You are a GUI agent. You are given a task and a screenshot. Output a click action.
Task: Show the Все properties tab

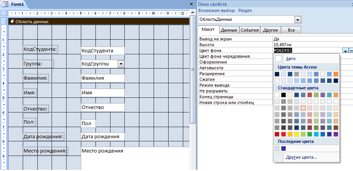click(x=291, y=30)
